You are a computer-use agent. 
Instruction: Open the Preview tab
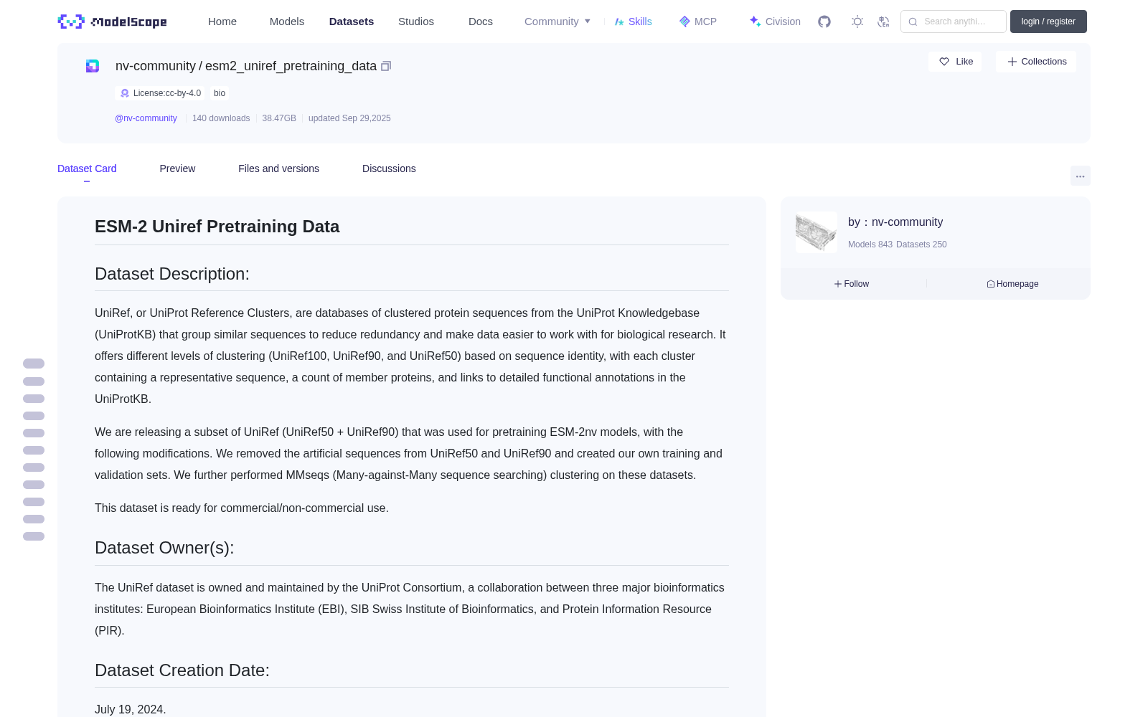(177, 168)
